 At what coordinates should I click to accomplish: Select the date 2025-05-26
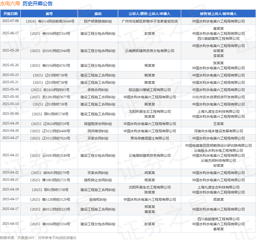(x=10, y=65)
